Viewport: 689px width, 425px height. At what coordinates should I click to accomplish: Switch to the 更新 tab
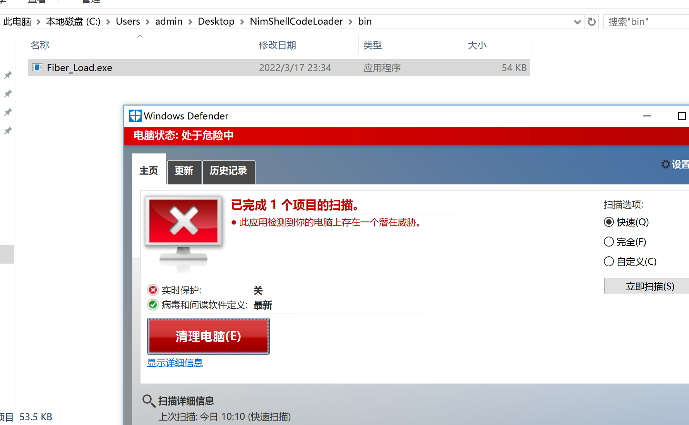184,172
